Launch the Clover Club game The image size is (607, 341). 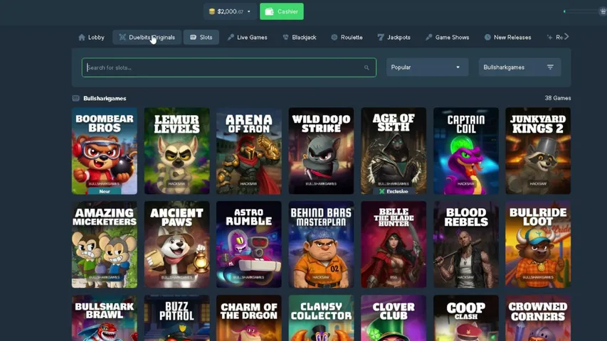pos(394,318)
